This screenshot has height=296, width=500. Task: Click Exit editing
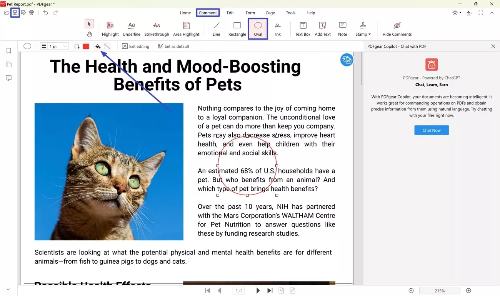pyautogui.click(x=136, y=46)
